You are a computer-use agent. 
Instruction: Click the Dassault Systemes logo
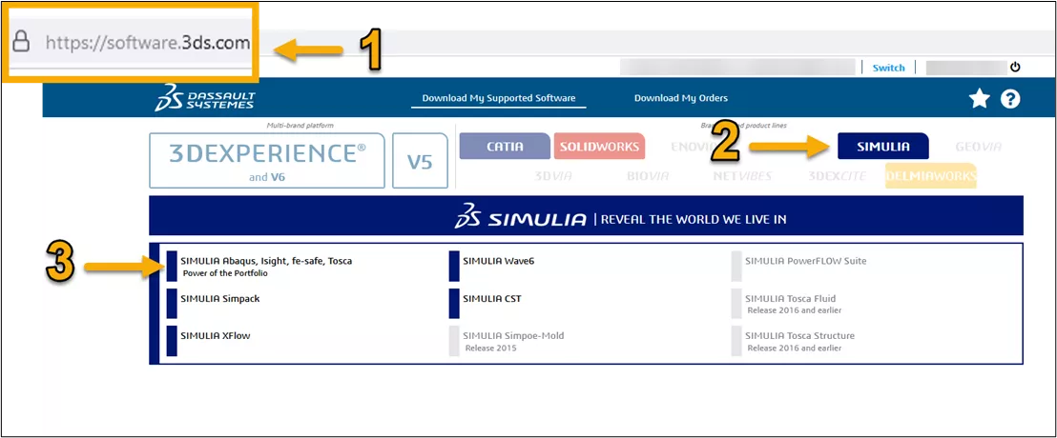tap(205, 98)
